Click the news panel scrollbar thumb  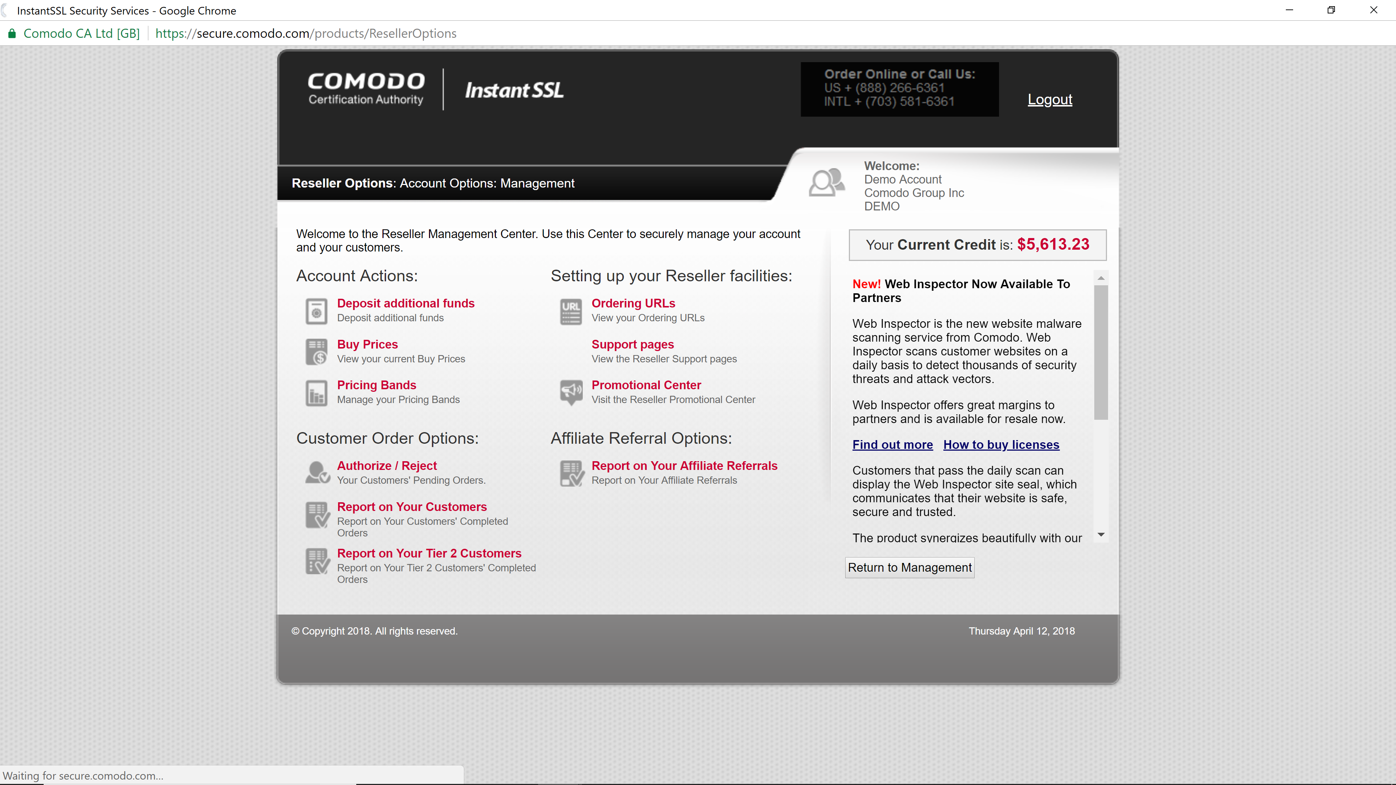[x=1101, y=353]
